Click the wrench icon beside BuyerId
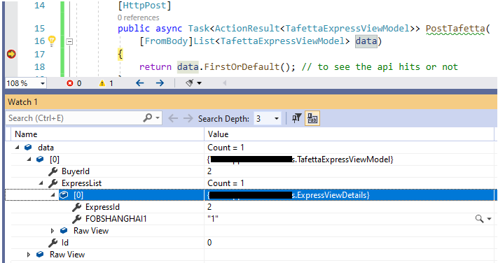The height and width of the screenshot is (263, 498). click(53, 171)
